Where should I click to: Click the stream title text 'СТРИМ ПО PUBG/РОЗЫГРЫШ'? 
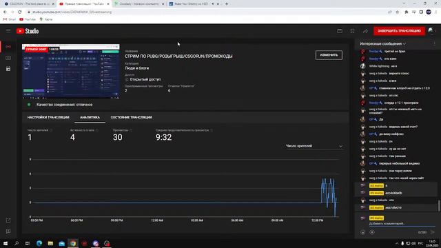178,56
